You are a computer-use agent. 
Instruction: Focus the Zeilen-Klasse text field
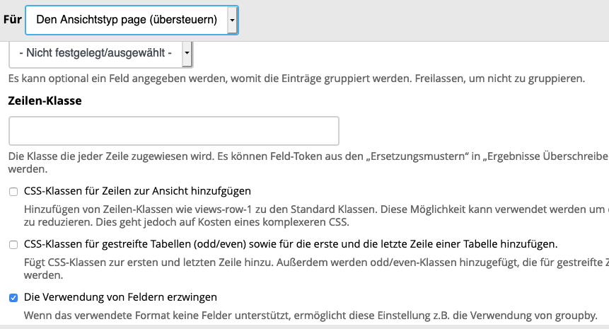(x=173, y=131)
